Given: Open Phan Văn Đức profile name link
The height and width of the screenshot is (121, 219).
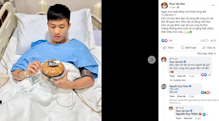Looking at the screenshot, I should [x=177, y=4].
